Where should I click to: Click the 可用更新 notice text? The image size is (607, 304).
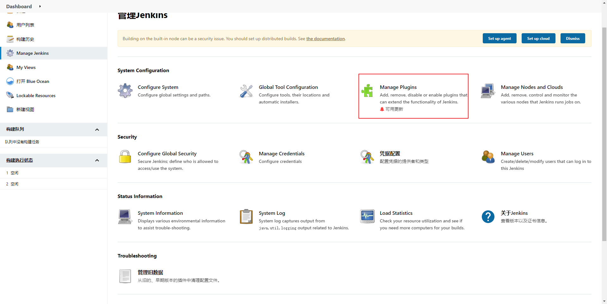click(x=394, y=109)
